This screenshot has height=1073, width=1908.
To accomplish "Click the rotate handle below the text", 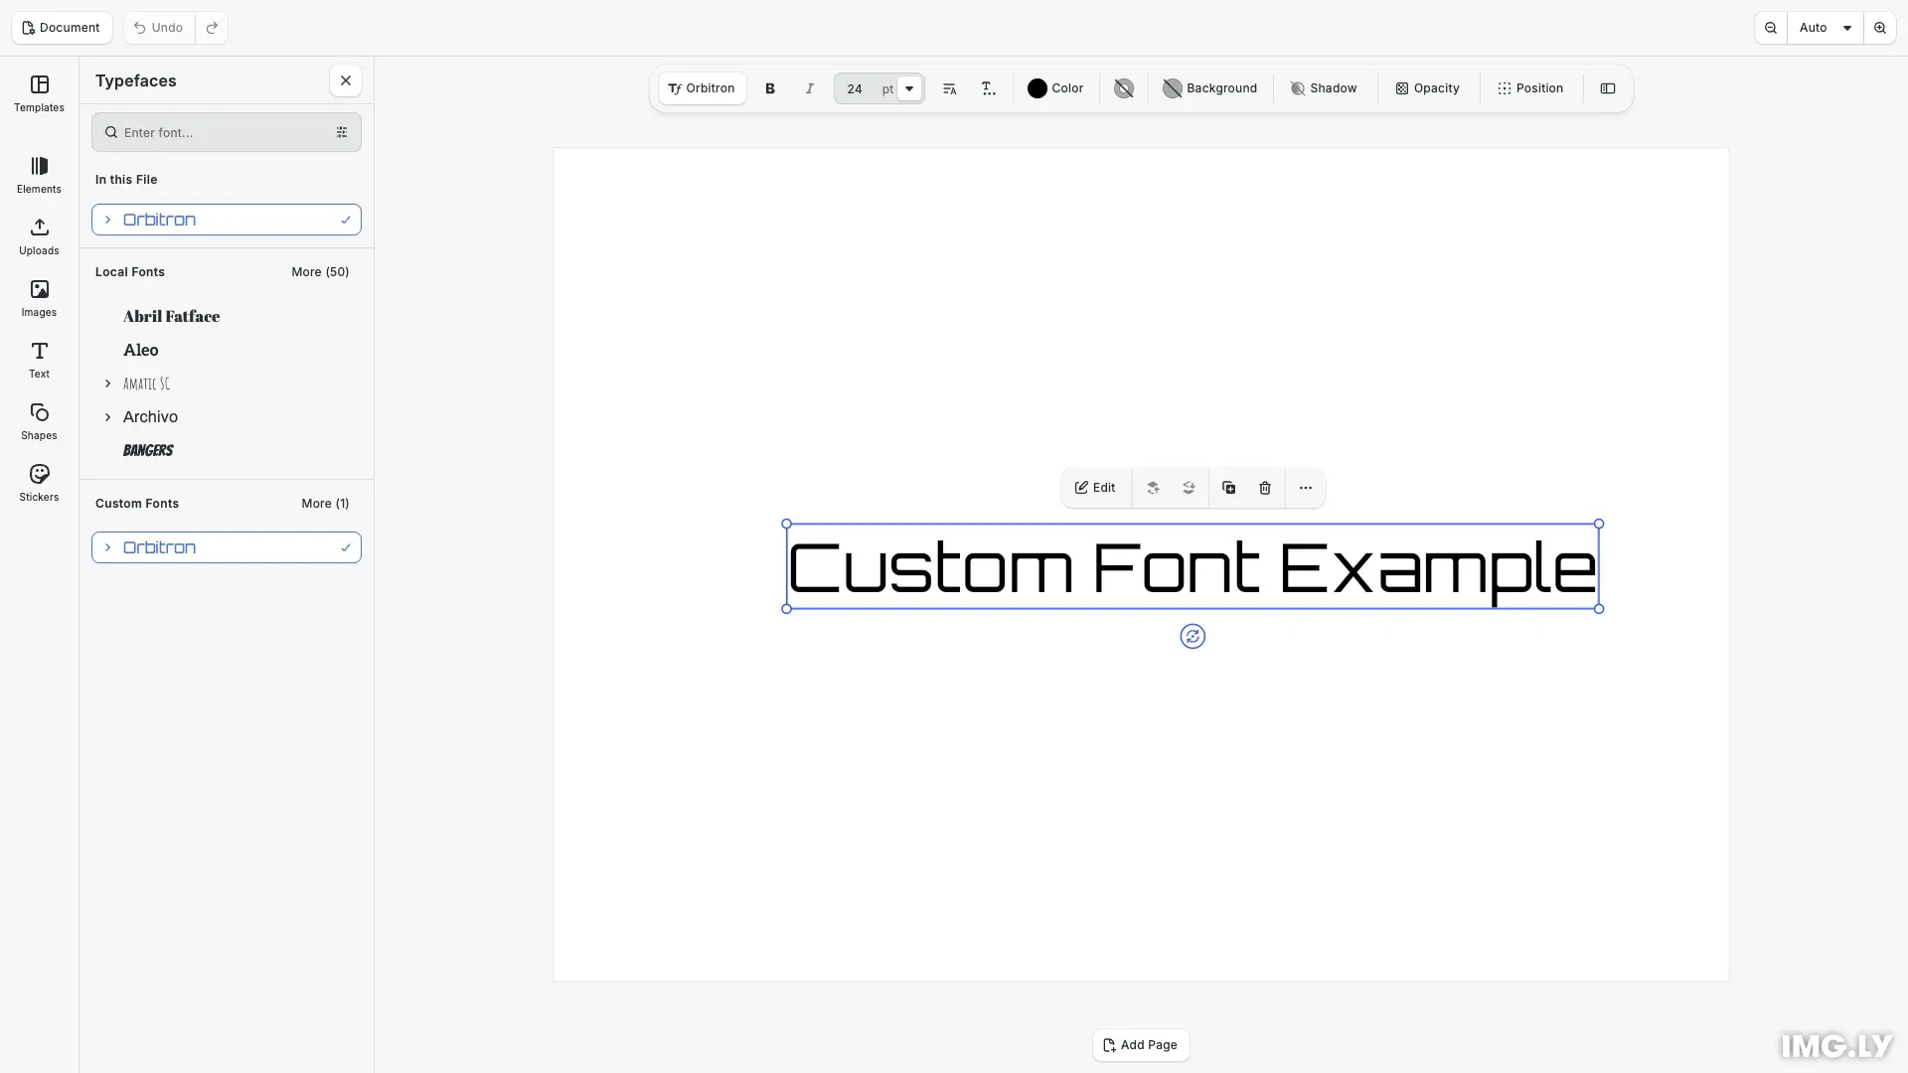I will point(1192,636).
